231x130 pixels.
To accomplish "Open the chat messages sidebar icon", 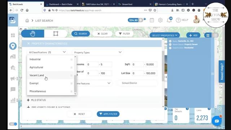I will pos(13,89).
